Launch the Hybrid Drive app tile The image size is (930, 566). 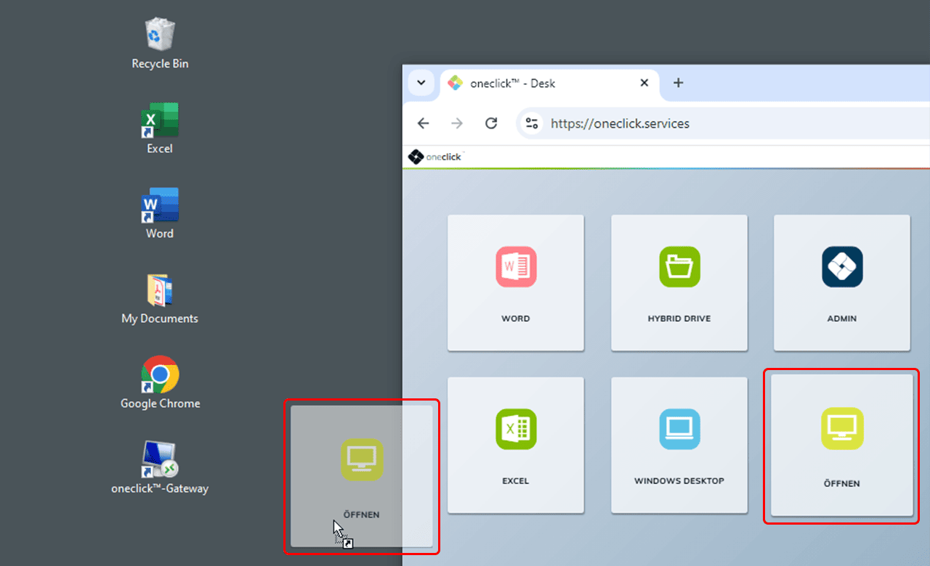679,282
